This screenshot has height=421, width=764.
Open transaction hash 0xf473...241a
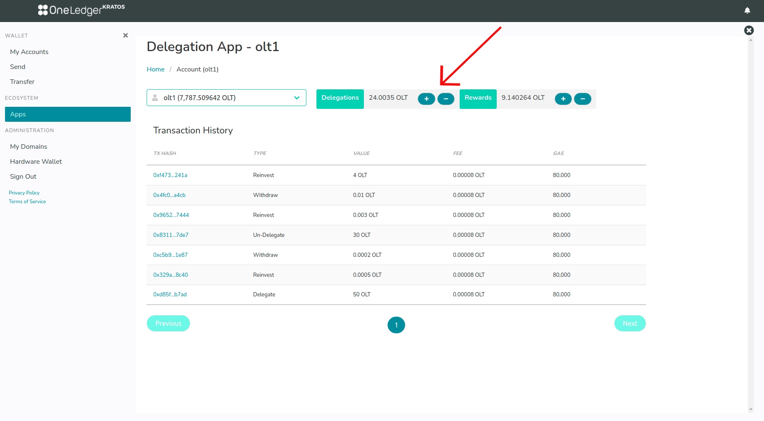coord(170,175)
